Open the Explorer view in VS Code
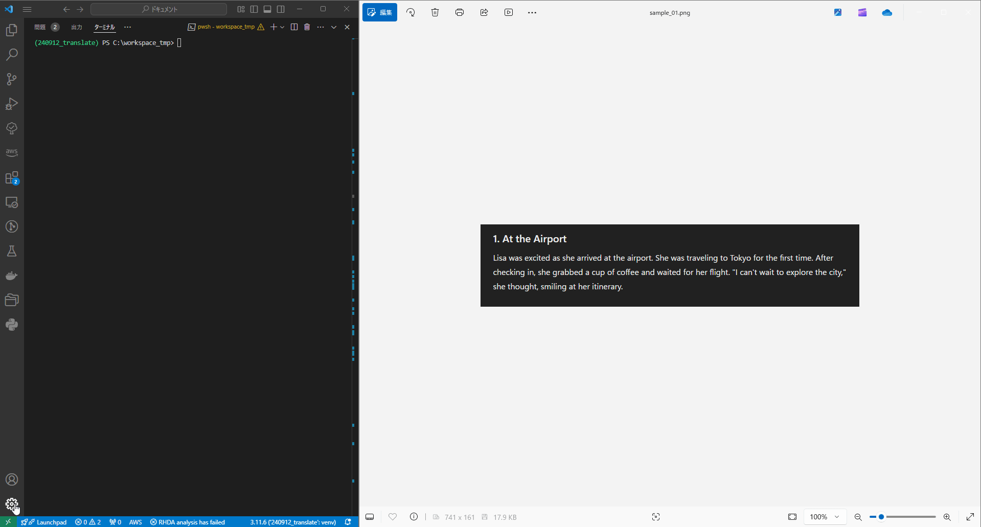The height and width of the screenshot is (527, 981). tap(12, 30)
